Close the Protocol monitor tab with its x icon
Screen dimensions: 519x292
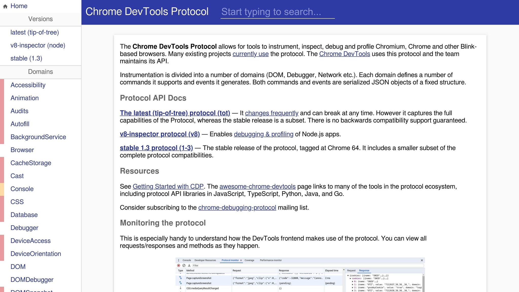click(x=241, y=260)
